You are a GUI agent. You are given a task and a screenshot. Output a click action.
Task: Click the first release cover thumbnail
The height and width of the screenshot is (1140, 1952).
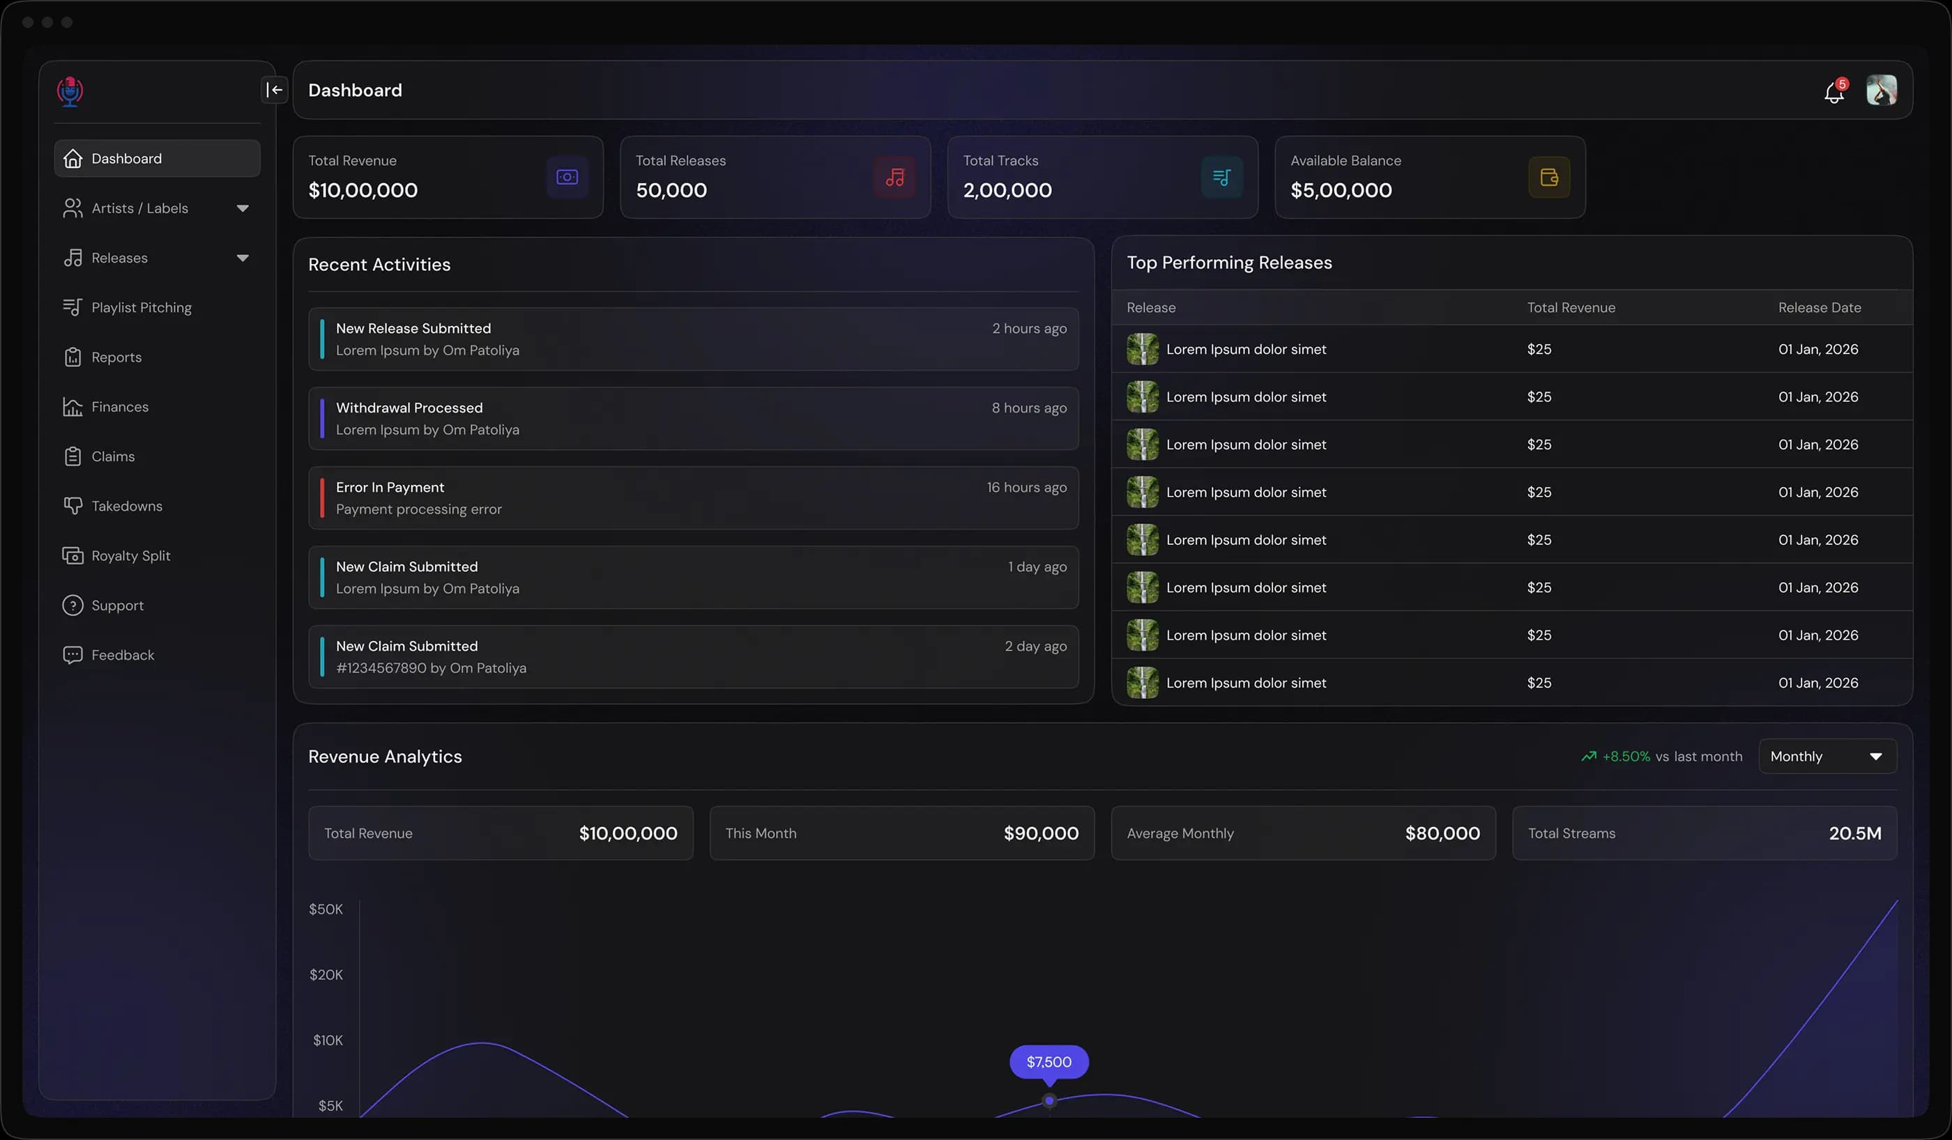tap(1143, 349)
